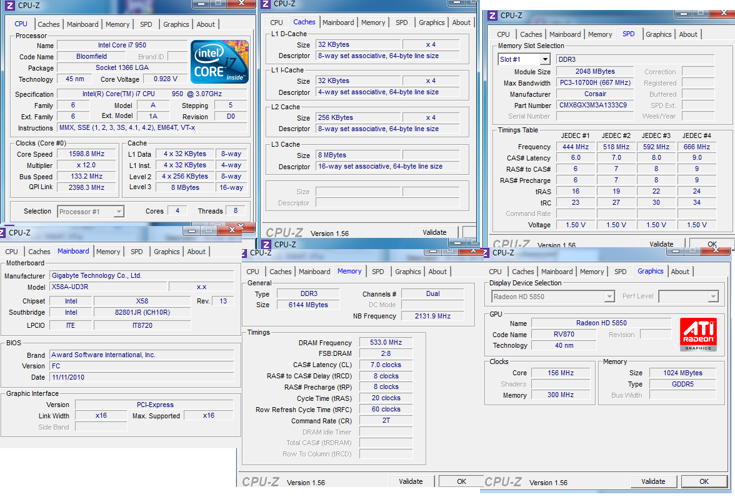Viewport: 735px width, 502px height.
Task: Click the NB Frequency '2131.9 MHz'
Action: [x=432, y=316]
